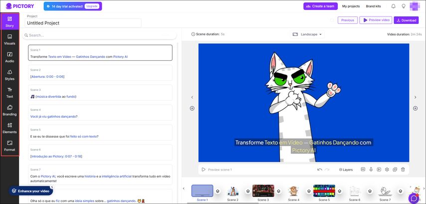The width and height of the screenshot is (426, 204).
Task: Select the Scene 1 thumbnail
Action: [202, 191]
